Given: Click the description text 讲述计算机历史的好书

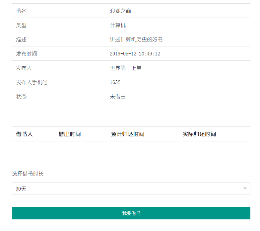Looking at the screenshot, I should point(136,40).
